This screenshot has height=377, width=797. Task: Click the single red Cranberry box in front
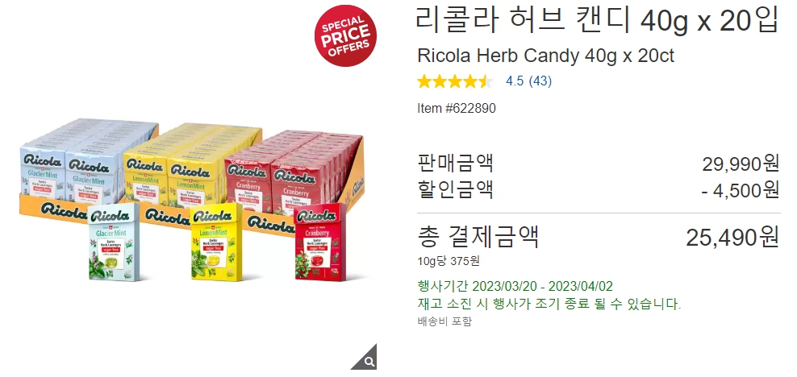point(320,242)
